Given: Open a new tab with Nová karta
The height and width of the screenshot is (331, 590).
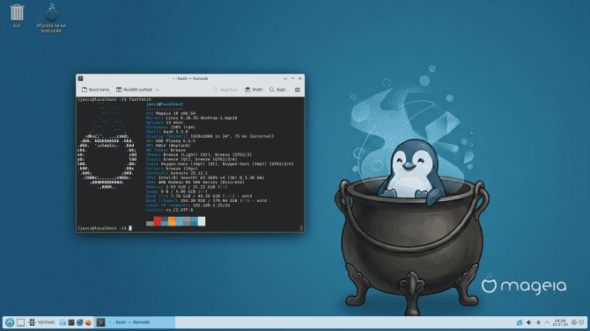Looking at the screenshot, I should pos(96,90).
